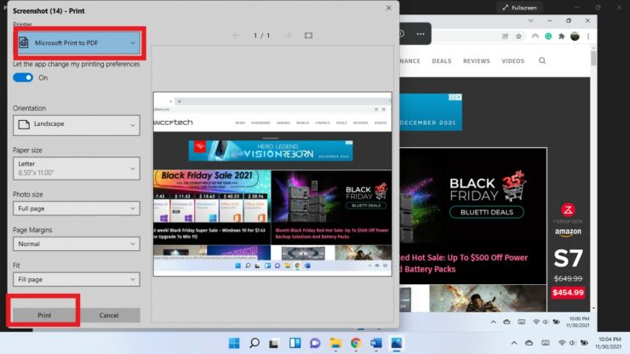Toggle off app printing preferences switch
Screen dimensions: 630x354
coord(23,77)
